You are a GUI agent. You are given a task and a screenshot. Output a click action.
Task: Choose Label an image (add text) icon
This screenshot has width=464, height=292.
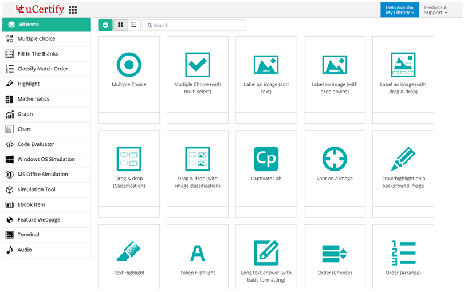click(266, 65)
